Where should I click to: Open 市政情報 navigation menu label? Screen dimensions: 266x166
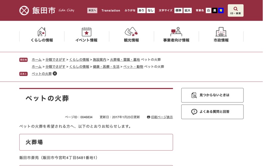pyautogui.click(x=221, y=40)
